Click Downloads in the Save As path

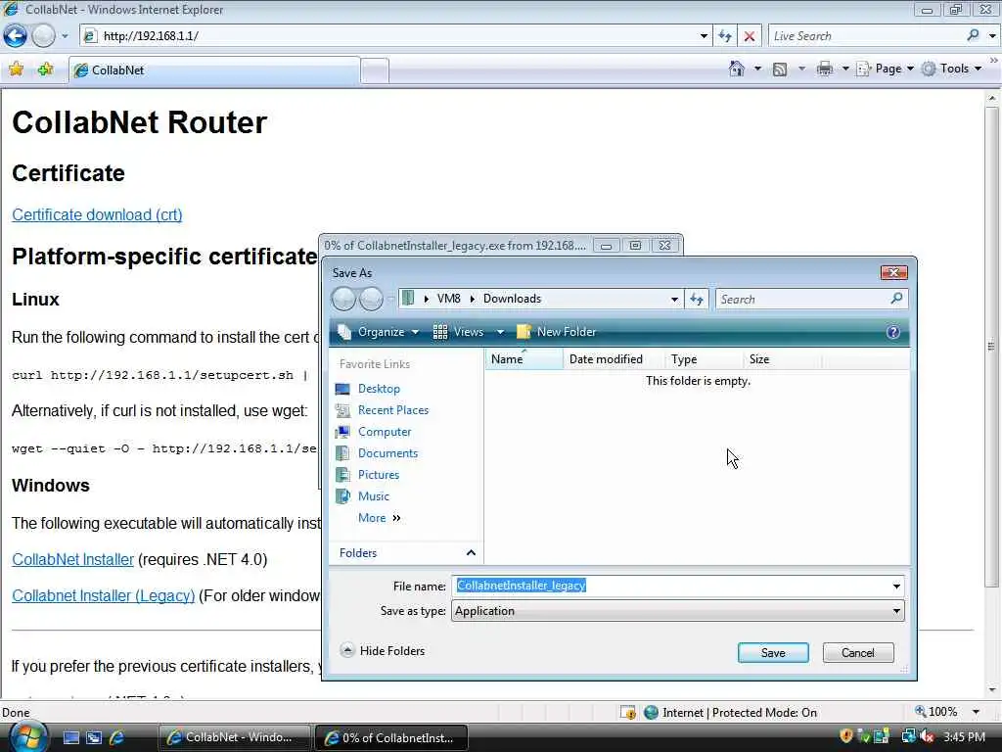[512, 299]
